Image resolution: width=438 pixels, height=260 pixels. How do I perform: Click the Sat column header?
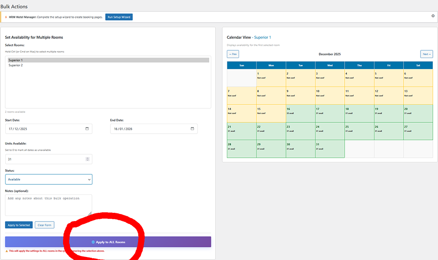[418, 65]
